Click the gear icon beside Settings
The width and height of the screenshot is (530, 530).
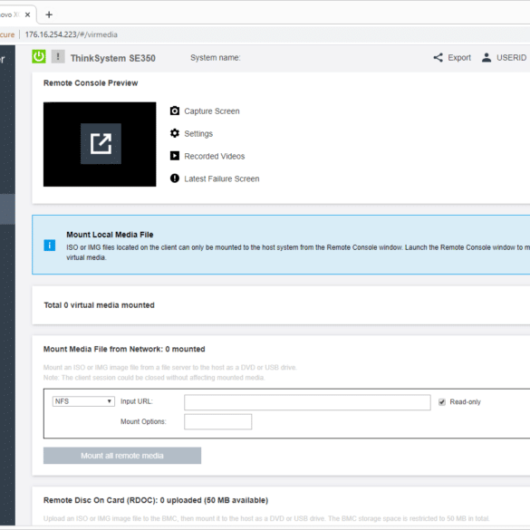(x=175, y=133)
